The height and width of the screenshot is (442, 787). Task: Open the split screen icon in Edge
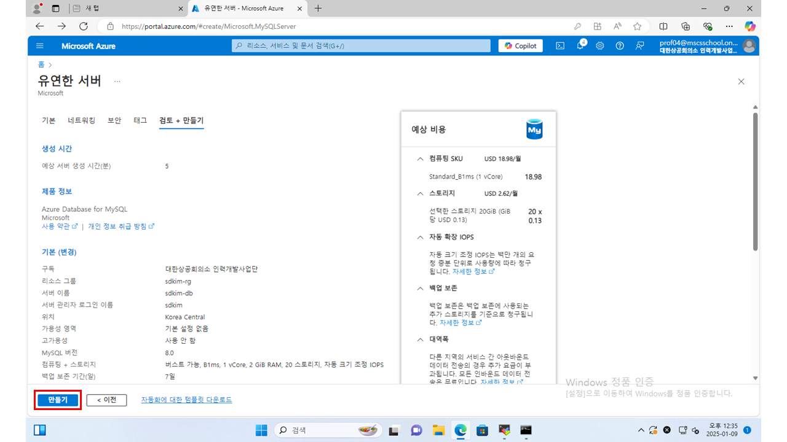point(663,26)
